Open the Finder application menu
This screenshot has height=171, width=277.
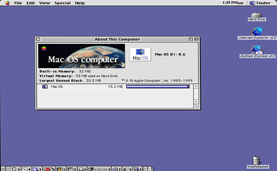[x=260, y=3]
